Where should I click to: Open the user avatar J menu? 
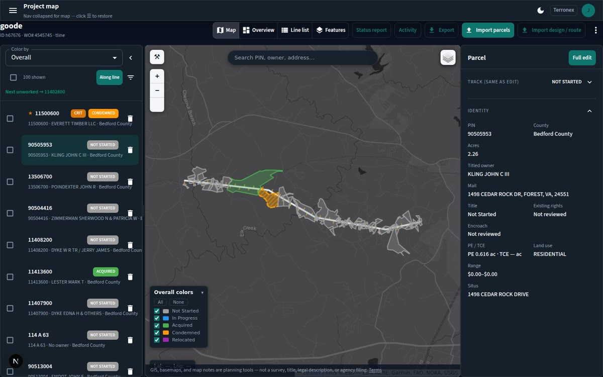click(x=588, y=10)
